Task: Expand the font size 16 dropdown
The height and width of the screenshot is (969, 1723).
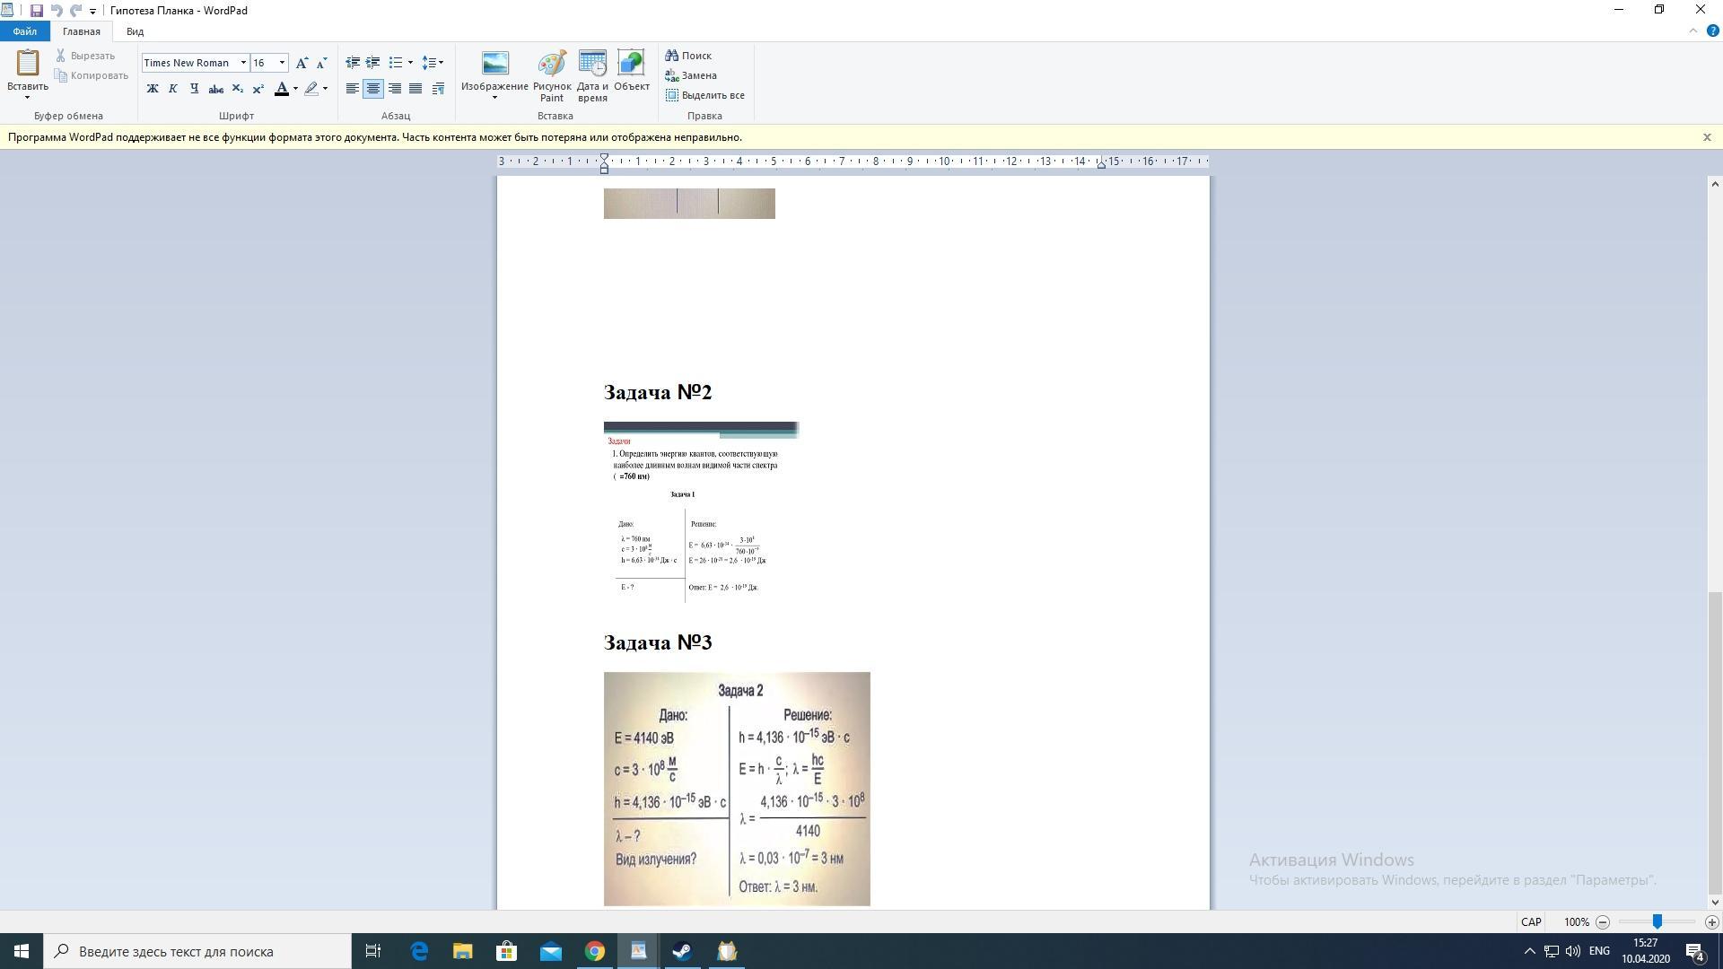Action: coord(282,63)
